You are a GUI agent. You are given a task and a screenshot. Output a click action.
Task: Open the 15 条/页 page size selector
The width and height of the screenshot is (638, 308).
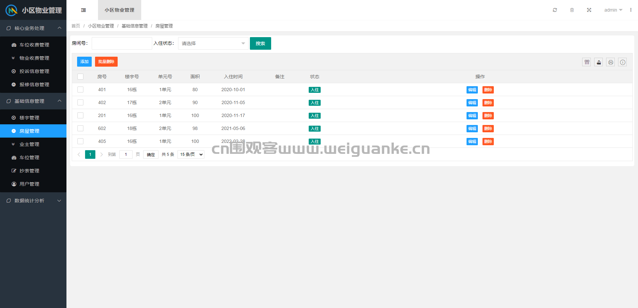191,154
